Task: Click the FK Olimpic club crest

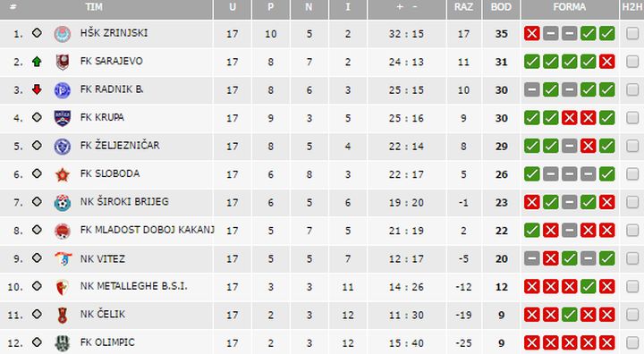Action: click(63, 343)
